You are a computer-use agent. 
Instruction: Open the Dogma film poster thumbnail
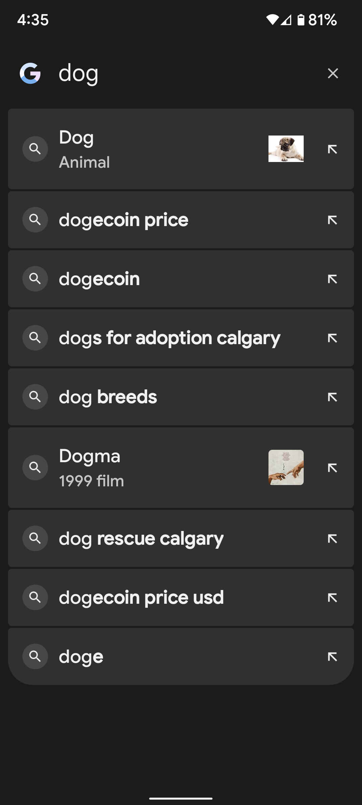[x=286, y=467]
